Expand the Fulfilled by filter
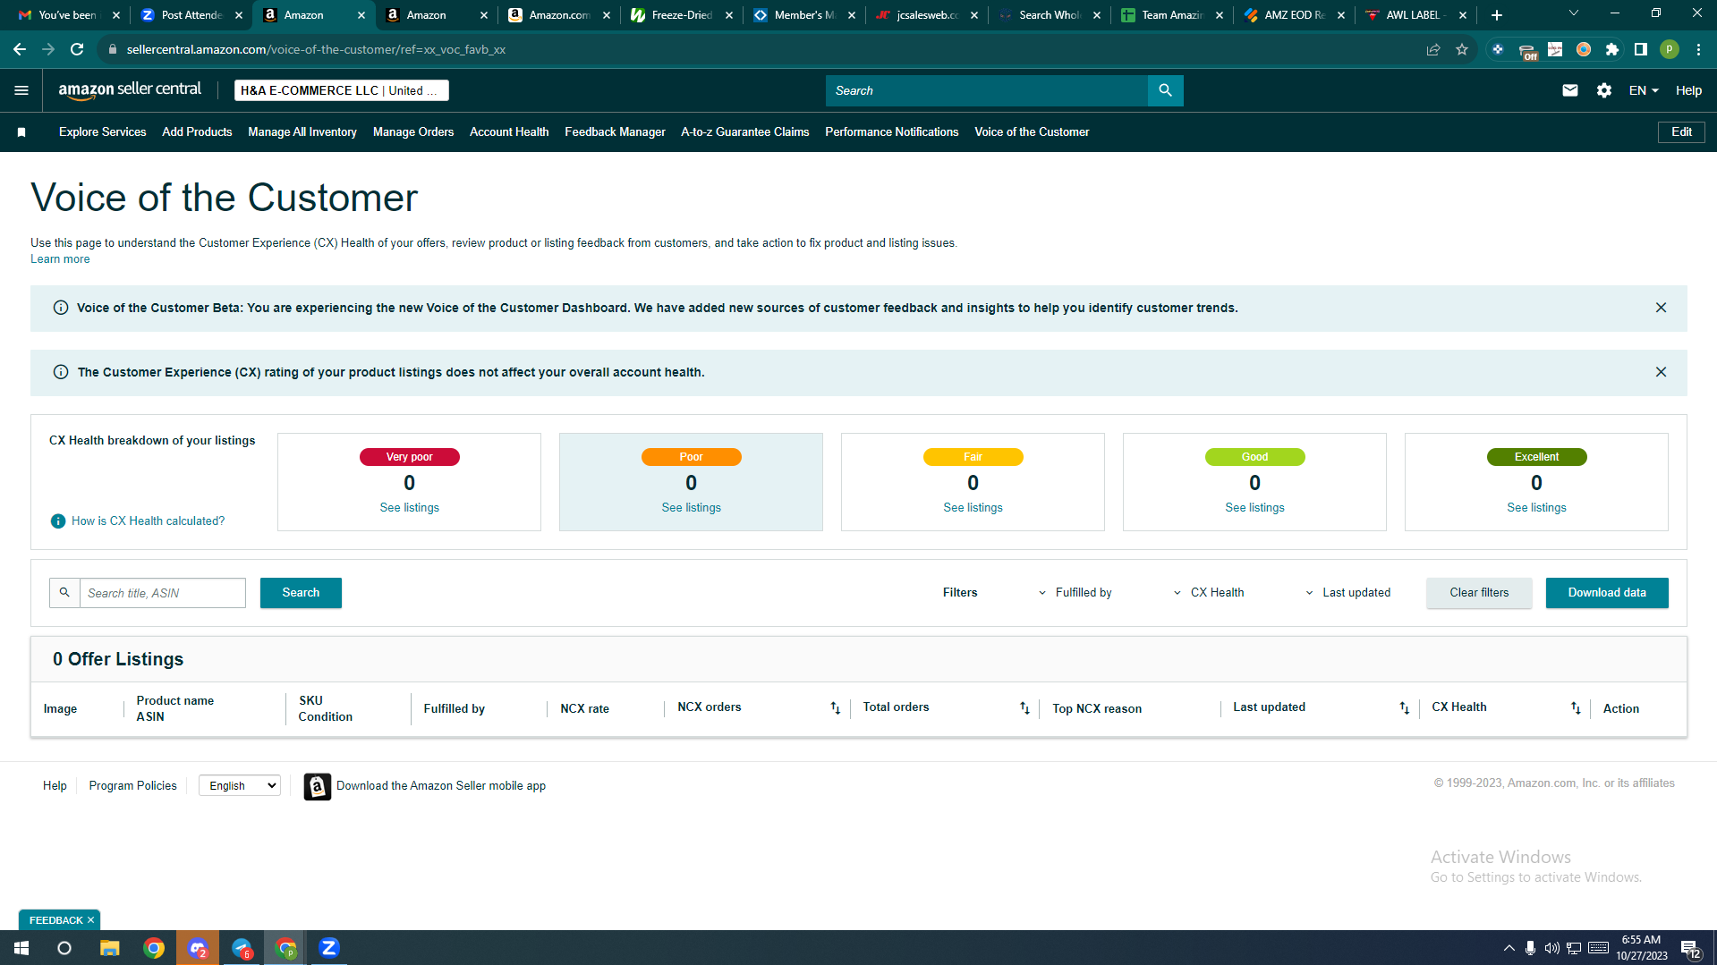The width and height of the screenshot is (1717, 965). [1074, 593]
